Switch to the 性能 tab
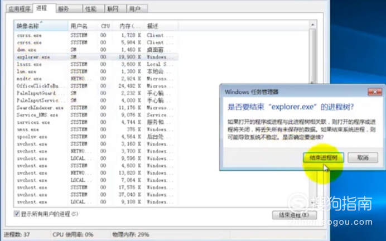Image resolution: width=386 pixels, height=241 pixels. pos(93,9)
